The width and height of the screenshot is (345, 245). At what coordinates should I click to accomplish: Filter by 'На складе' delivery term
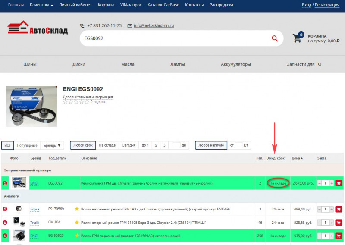tap(107, 145)
